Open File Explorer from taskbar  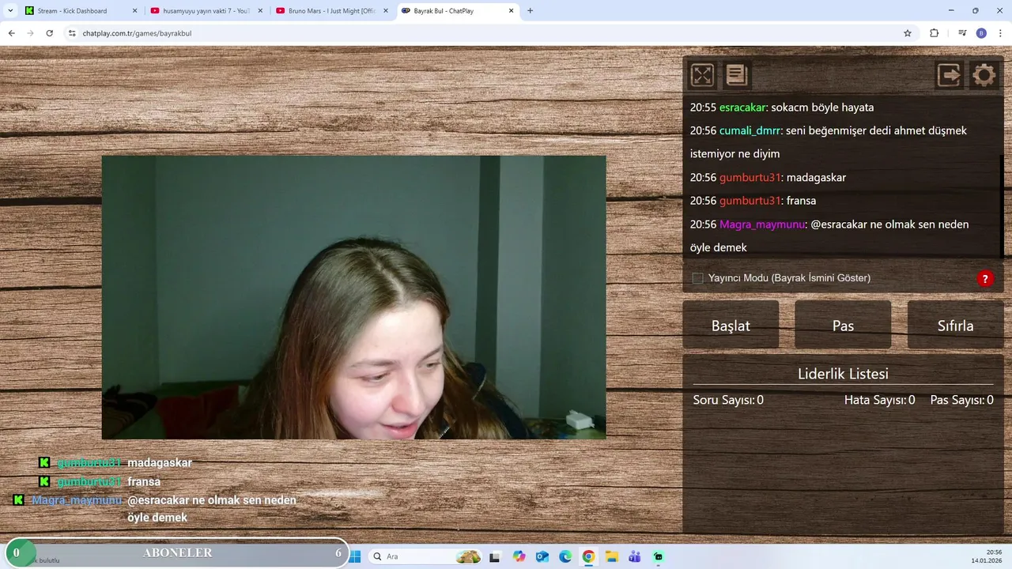point(612,556)
